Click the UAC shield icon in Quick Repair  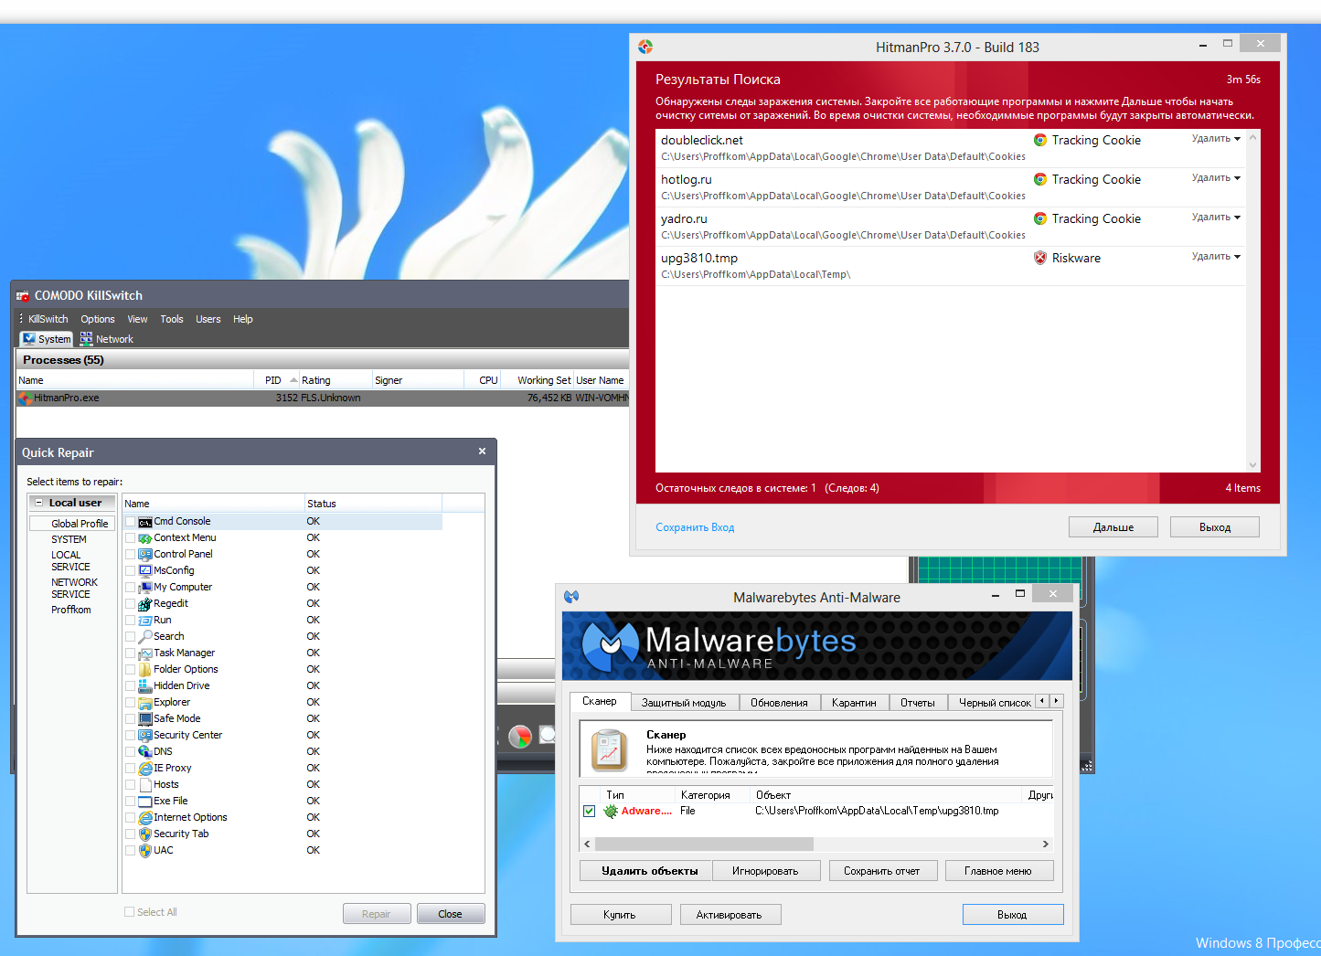145,851
